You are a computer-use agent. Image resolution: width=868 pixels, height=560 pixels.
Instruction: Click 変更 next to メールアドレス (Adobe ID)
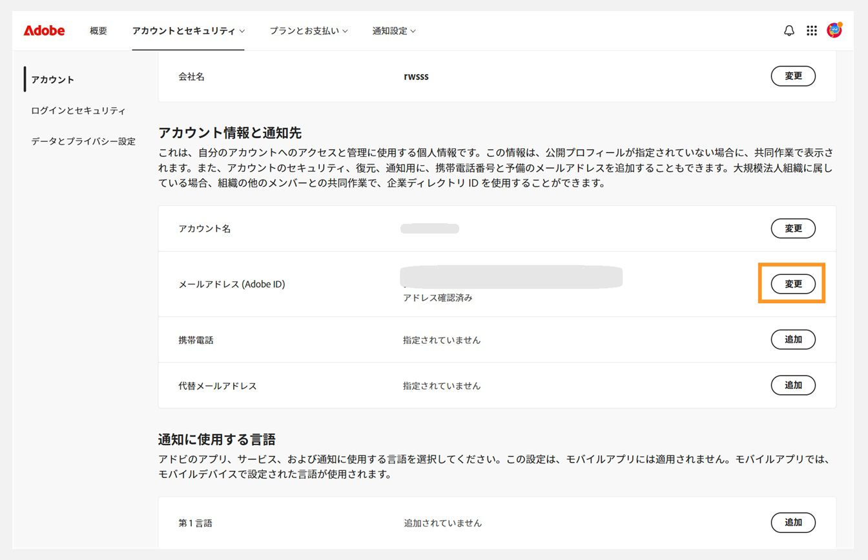coord(793,283)
